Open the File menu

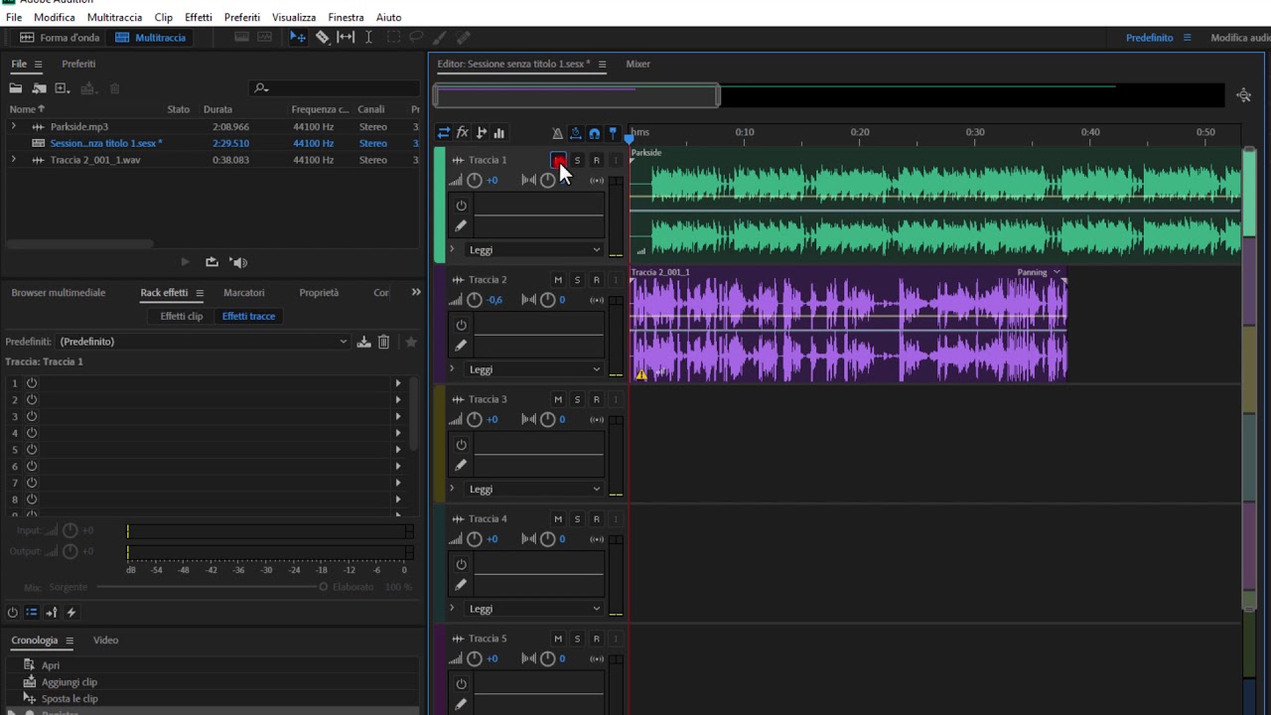tap(14, 17)
